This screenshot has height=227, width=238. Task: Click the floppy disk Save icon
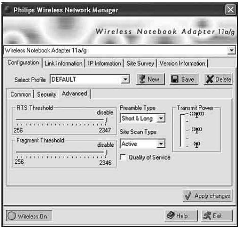pyautogui.click(x=175, y=79)
